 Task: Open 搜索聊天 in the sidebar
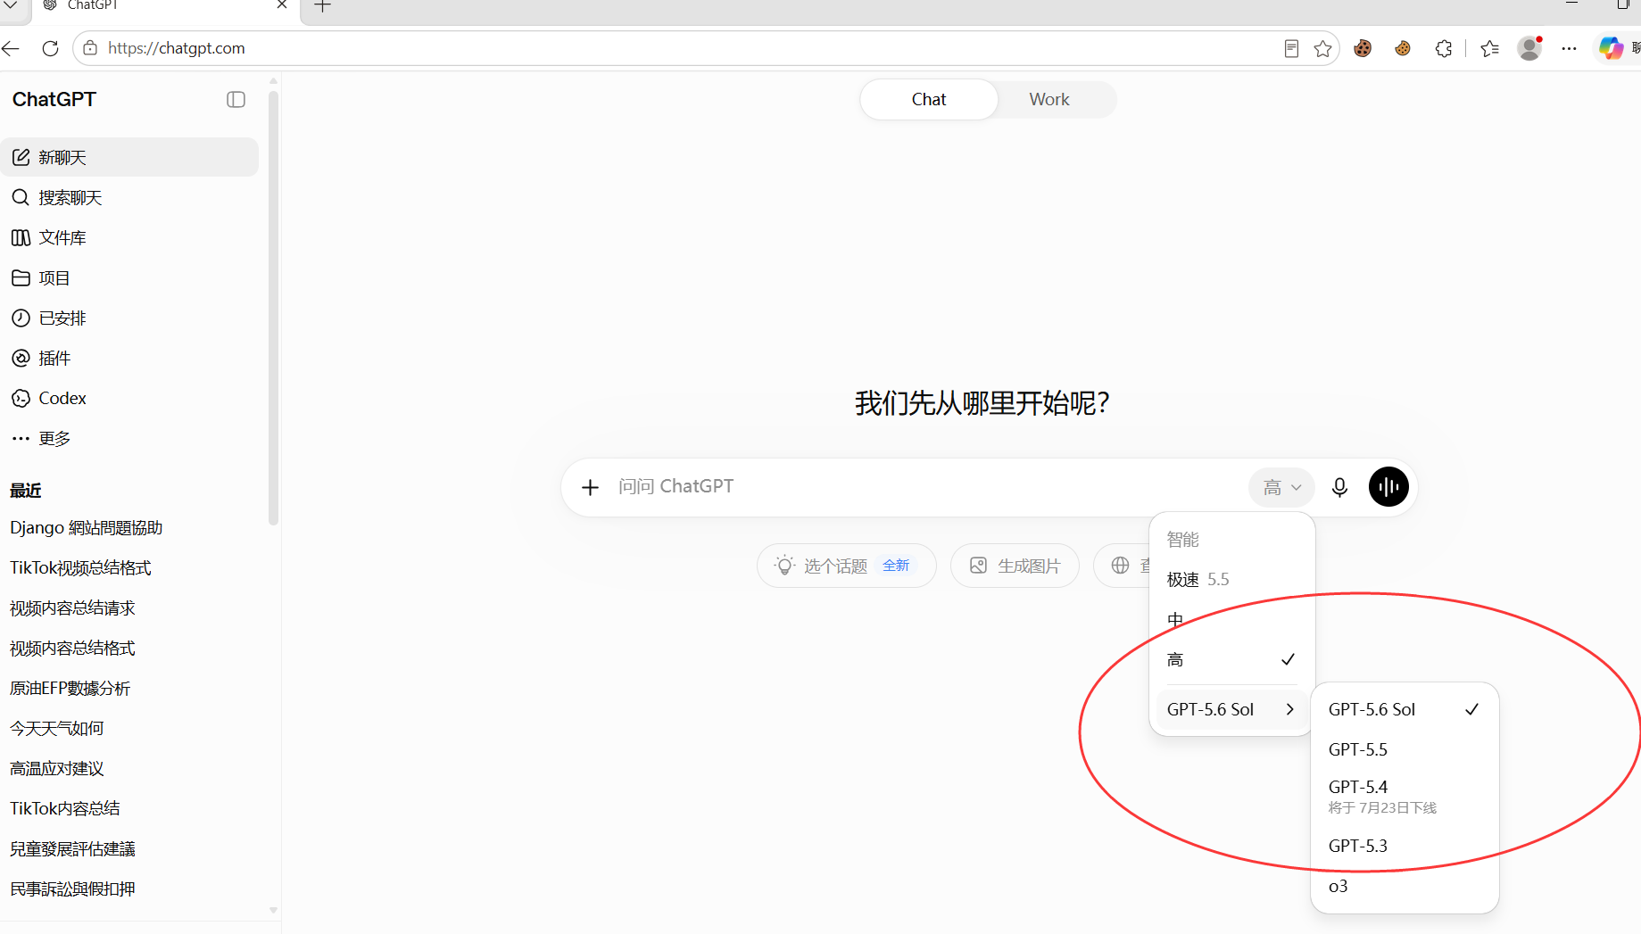coord(130,197)
